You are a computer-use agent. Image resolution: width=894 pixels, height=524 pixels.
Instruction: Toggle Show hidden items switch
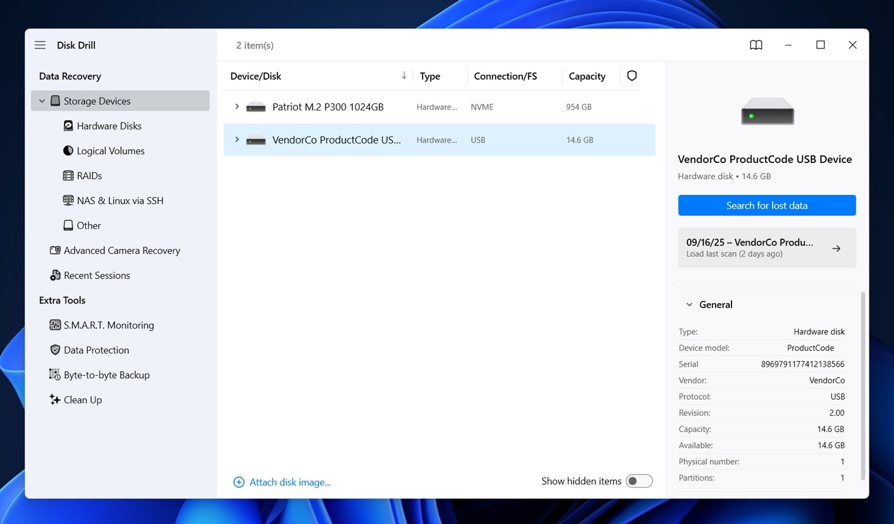click(639, 481)
